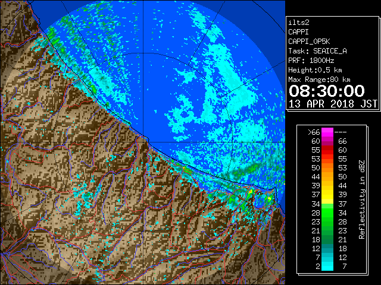Click the 'ilts2' site name text
The image size is (381, 285).
coord(299,23)
